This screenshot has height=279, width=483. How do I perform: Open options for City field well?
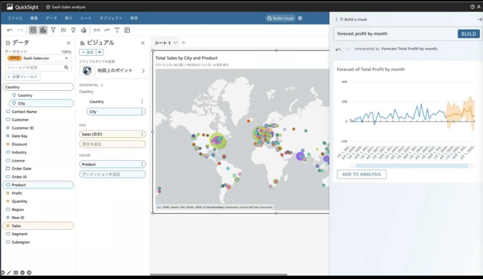tap(142, 112)
